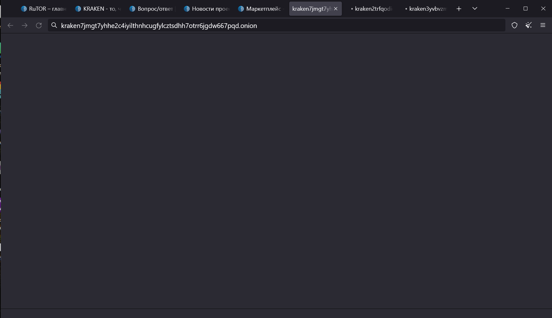Switch to the RuTOR tab
The image size is (552, 318).
44,9
